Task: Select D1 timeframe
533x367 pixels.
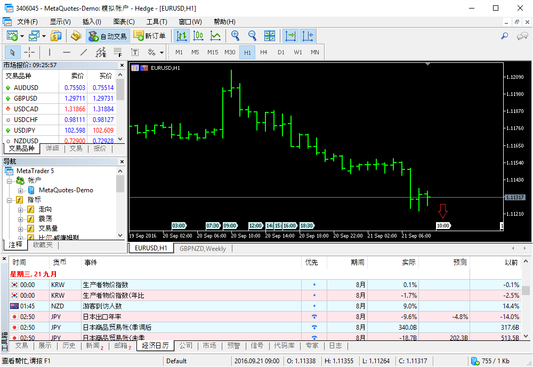Action: pos(281,52)
